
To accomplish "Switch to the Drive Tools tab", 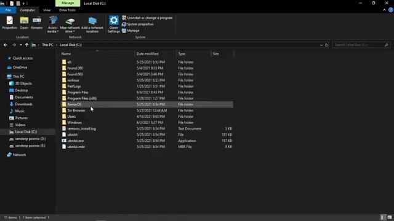I will tap(67, 10).
